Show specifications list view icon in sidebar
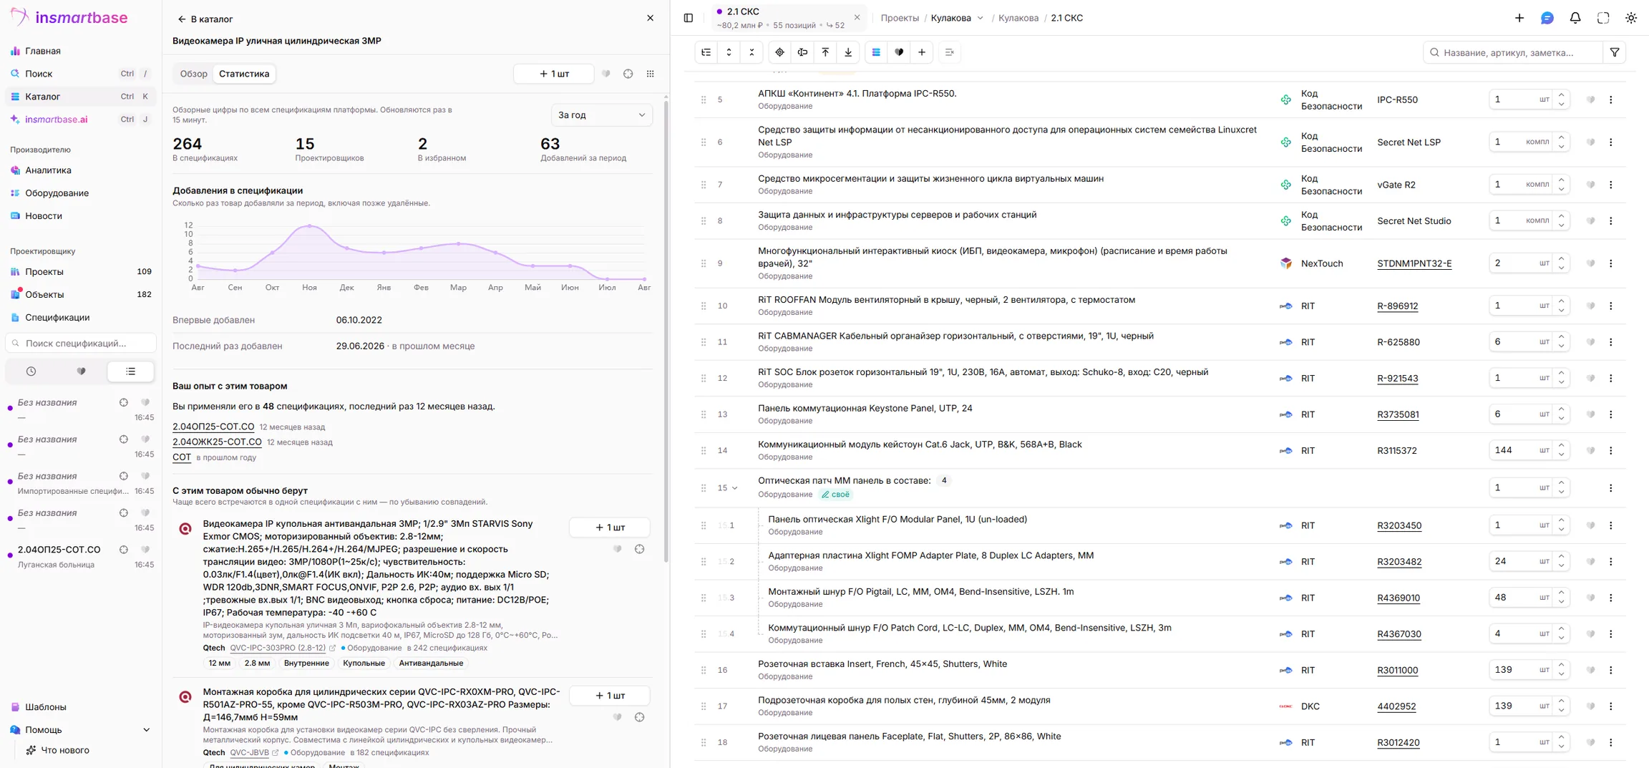This screenshot has height=768, width=1649. 130,371
